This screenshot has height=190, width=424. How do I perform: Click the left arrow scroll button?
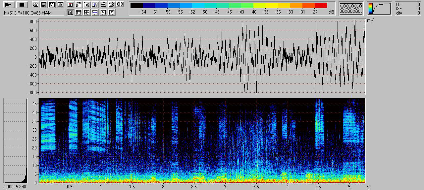click(118, 4)
